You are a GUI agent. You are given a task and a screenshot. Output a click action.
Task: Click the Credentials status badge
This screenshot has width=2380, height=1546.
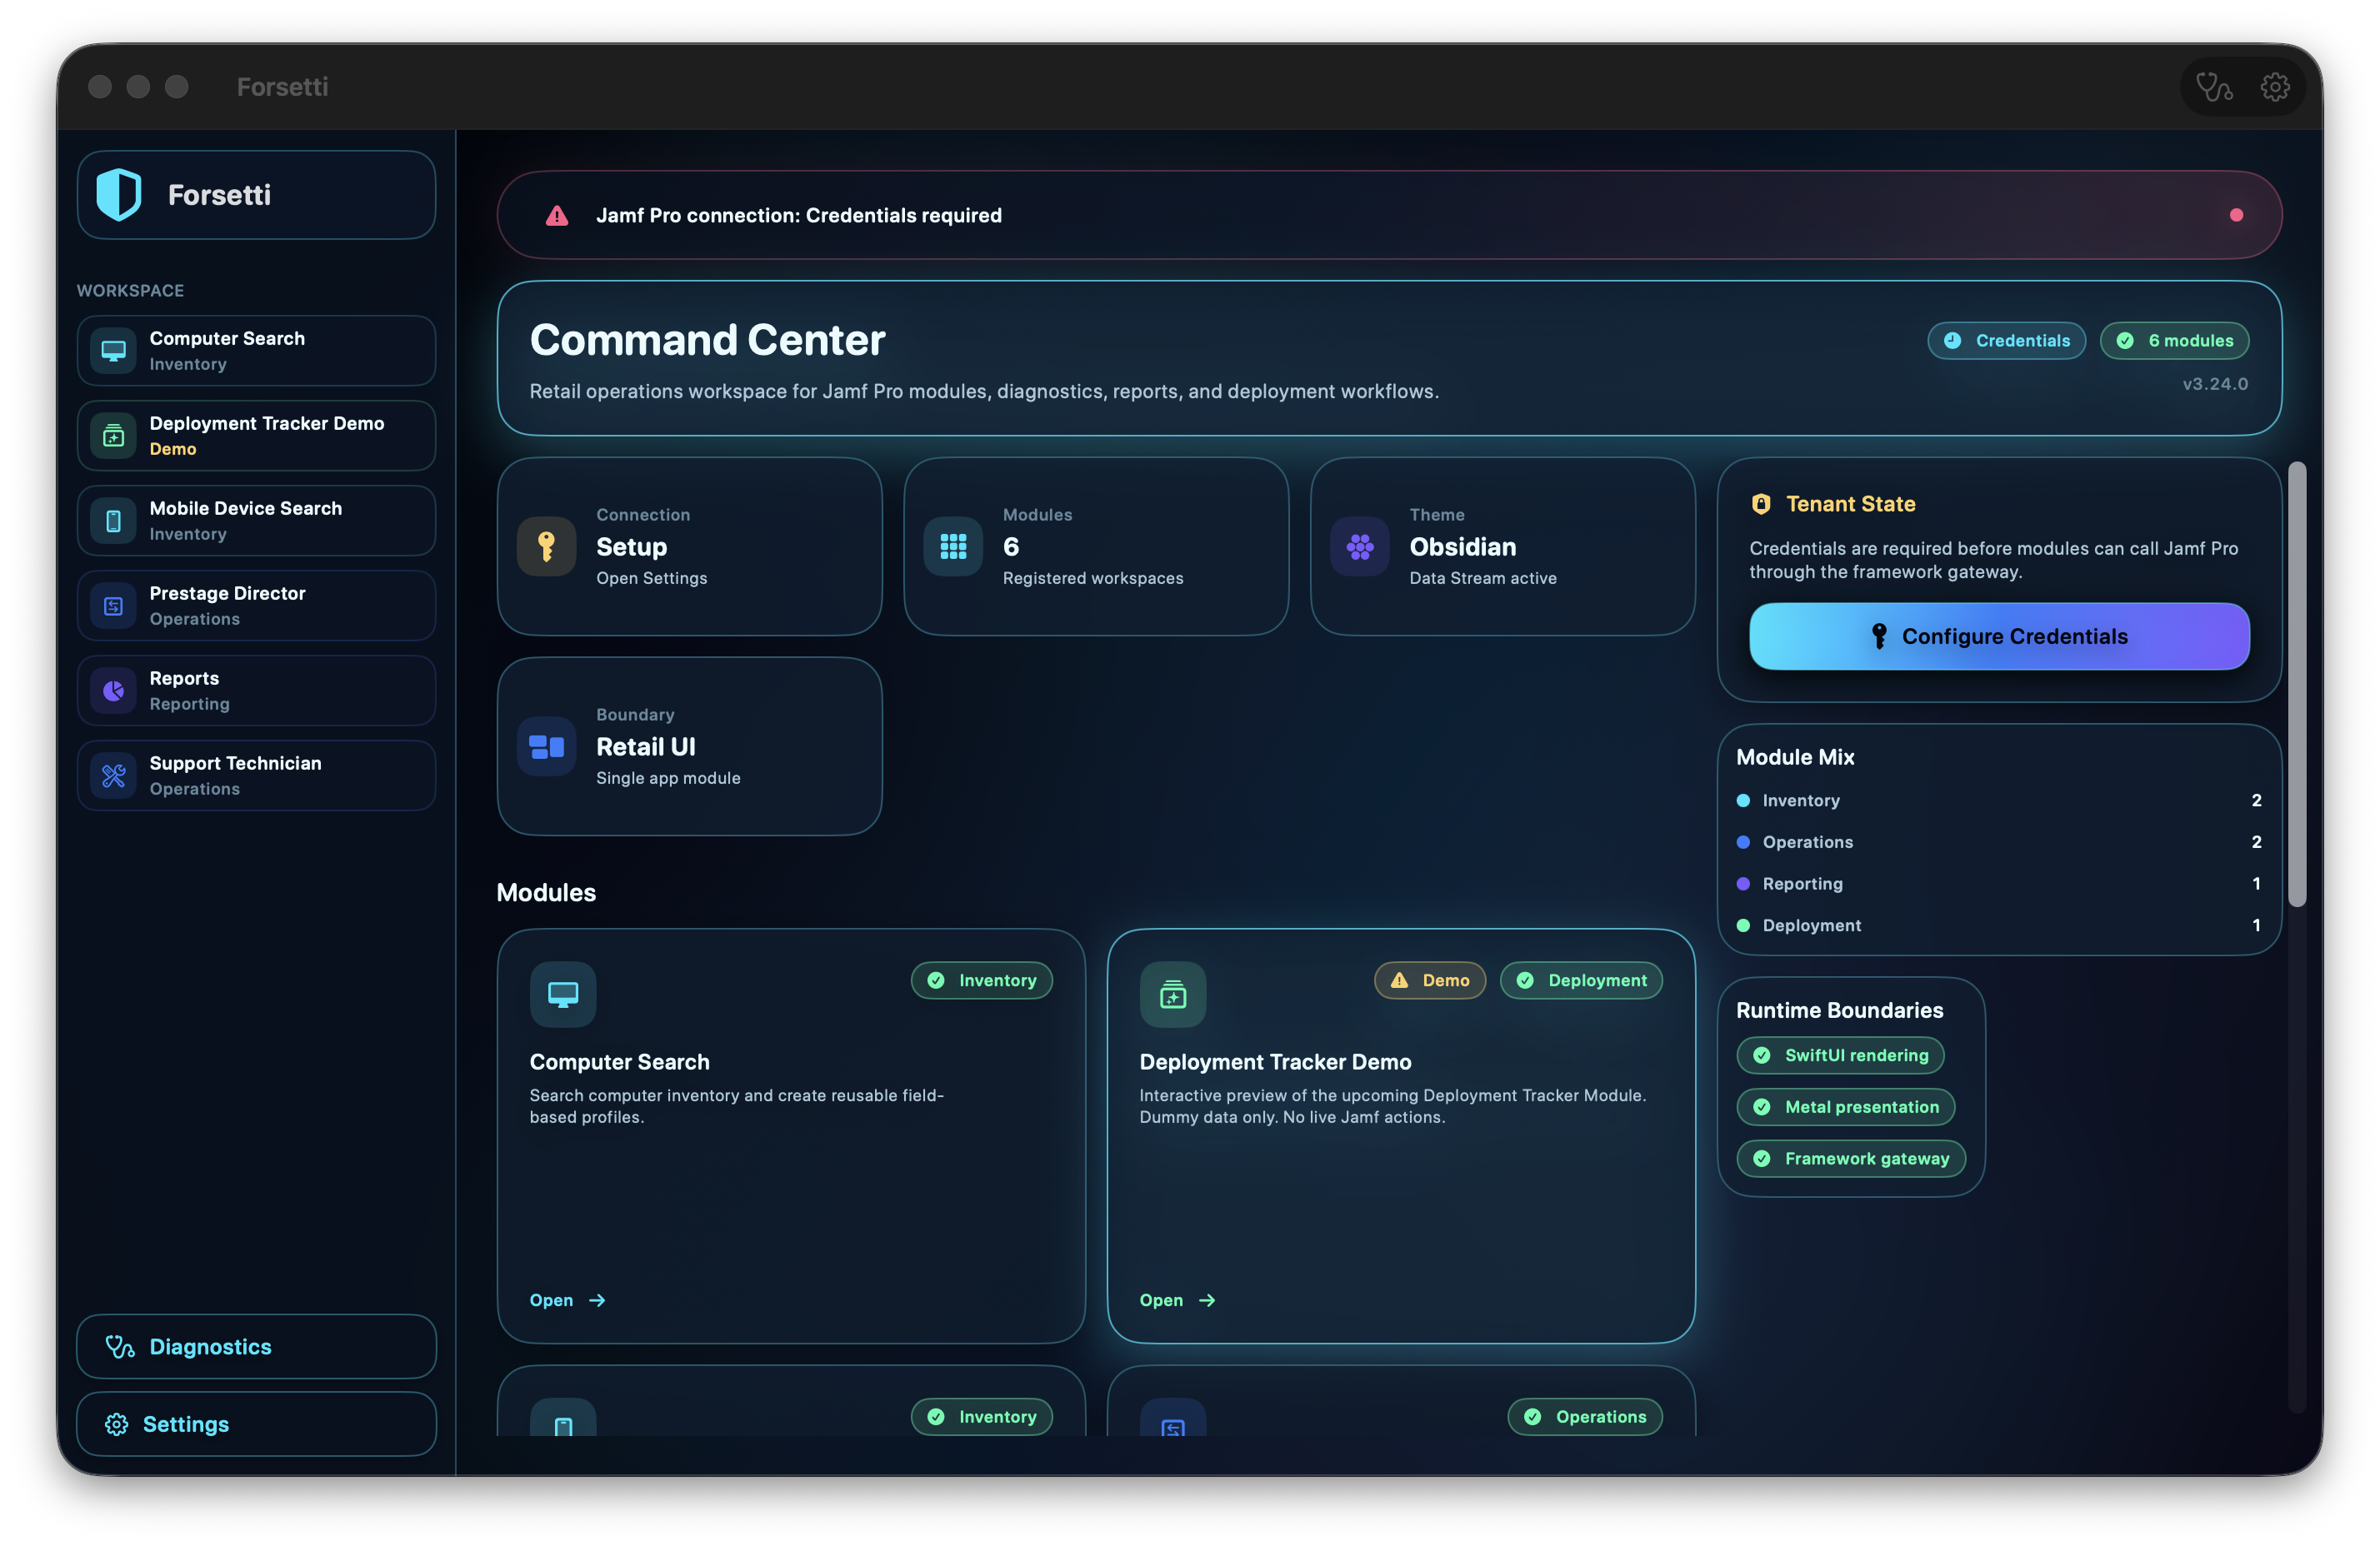pyautogui.click(x=2006, y=341)
